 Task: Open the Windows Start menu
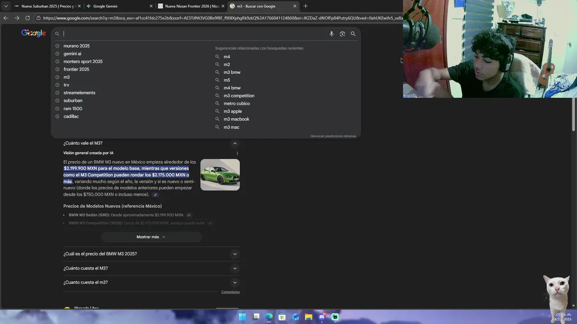(x=243, y=317)
